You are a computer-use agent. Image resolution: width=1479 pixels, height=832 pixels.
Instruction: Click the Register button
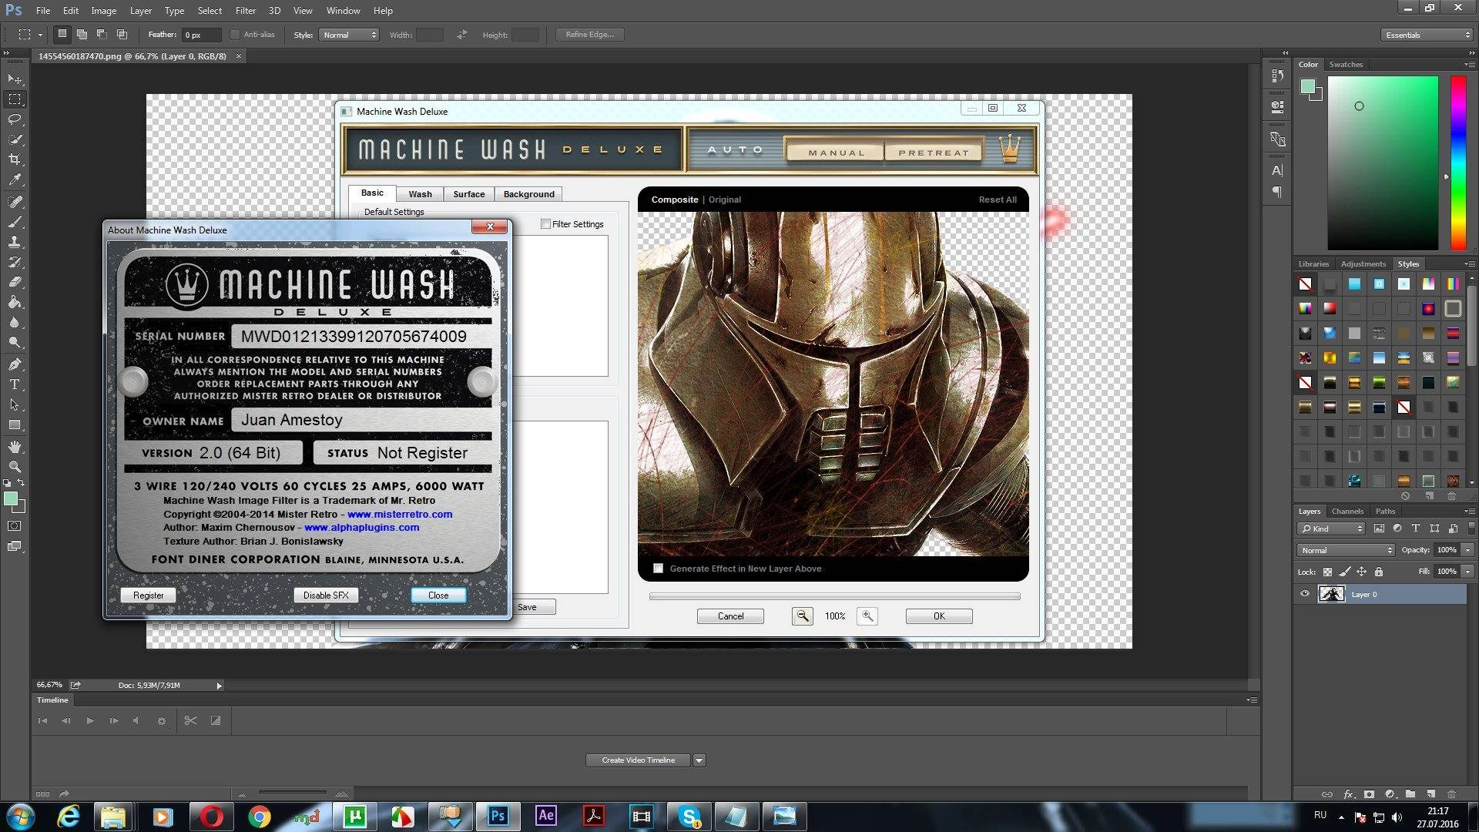coord(148,595)
